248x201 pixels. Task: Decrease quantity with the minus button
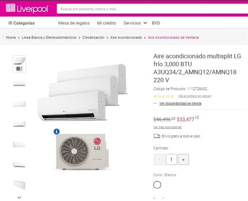pos(159,160)
